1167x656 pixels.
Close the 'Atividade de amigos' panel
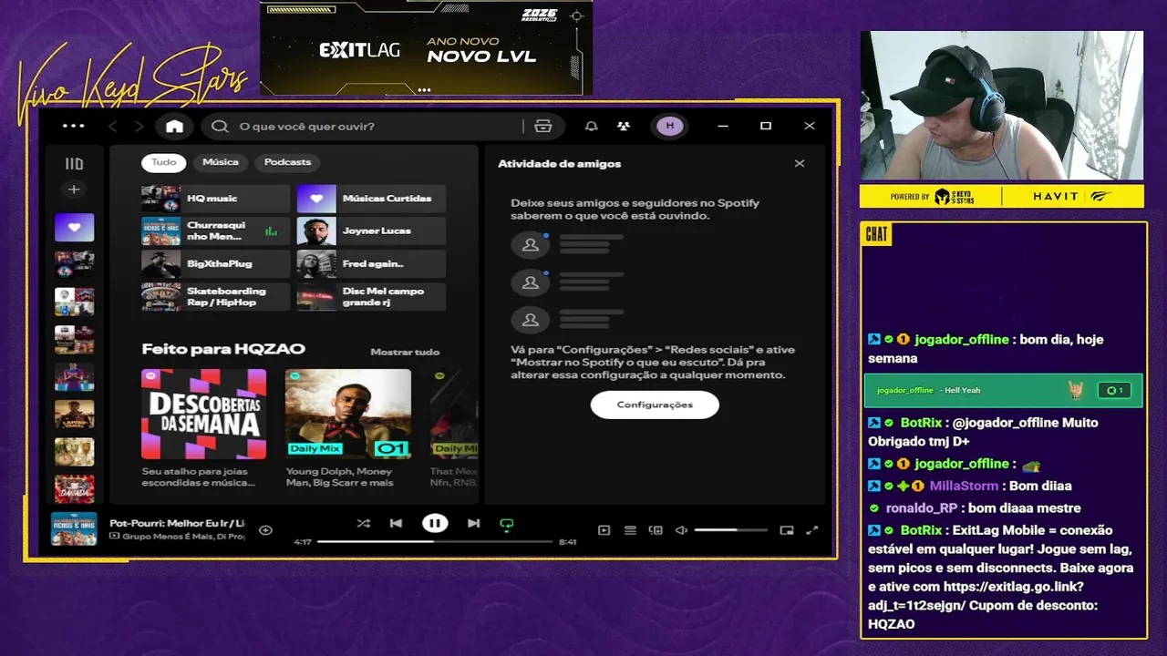click(800, 164)
